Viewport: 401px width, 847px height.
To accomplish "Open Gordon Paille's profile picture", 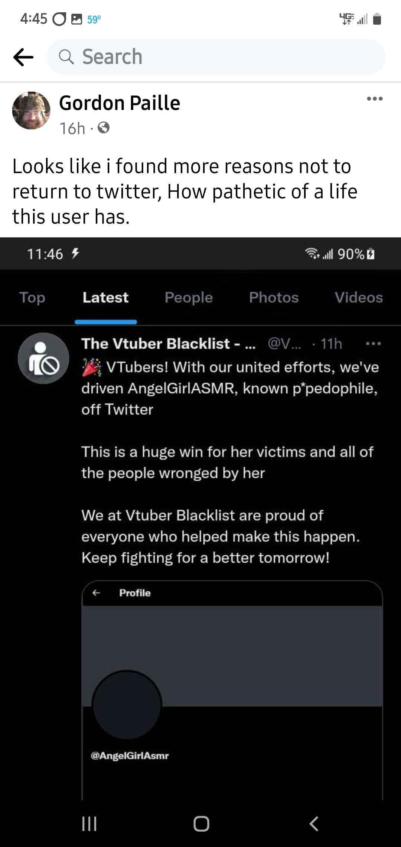I will (31, 110).
